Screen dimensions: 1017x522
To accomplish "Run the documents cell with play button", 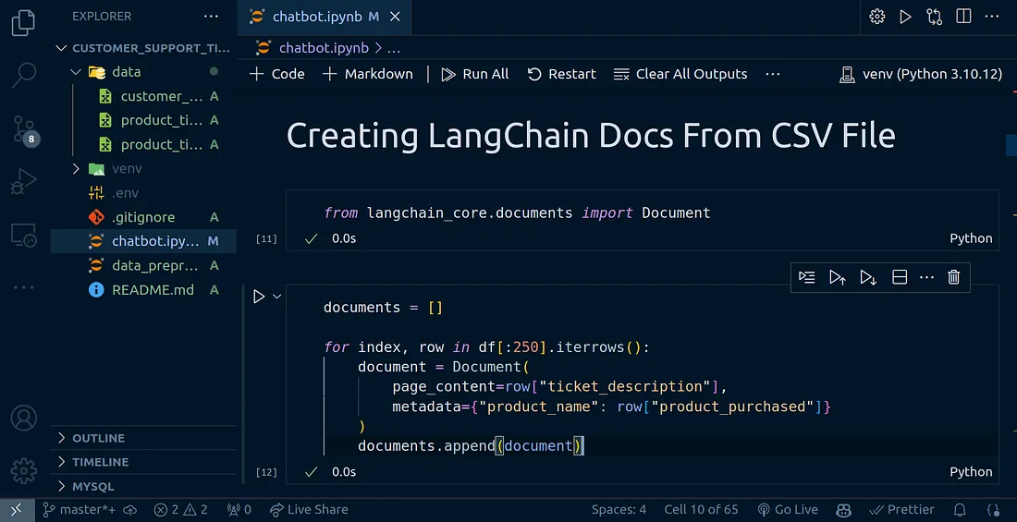I will point(259,297).
